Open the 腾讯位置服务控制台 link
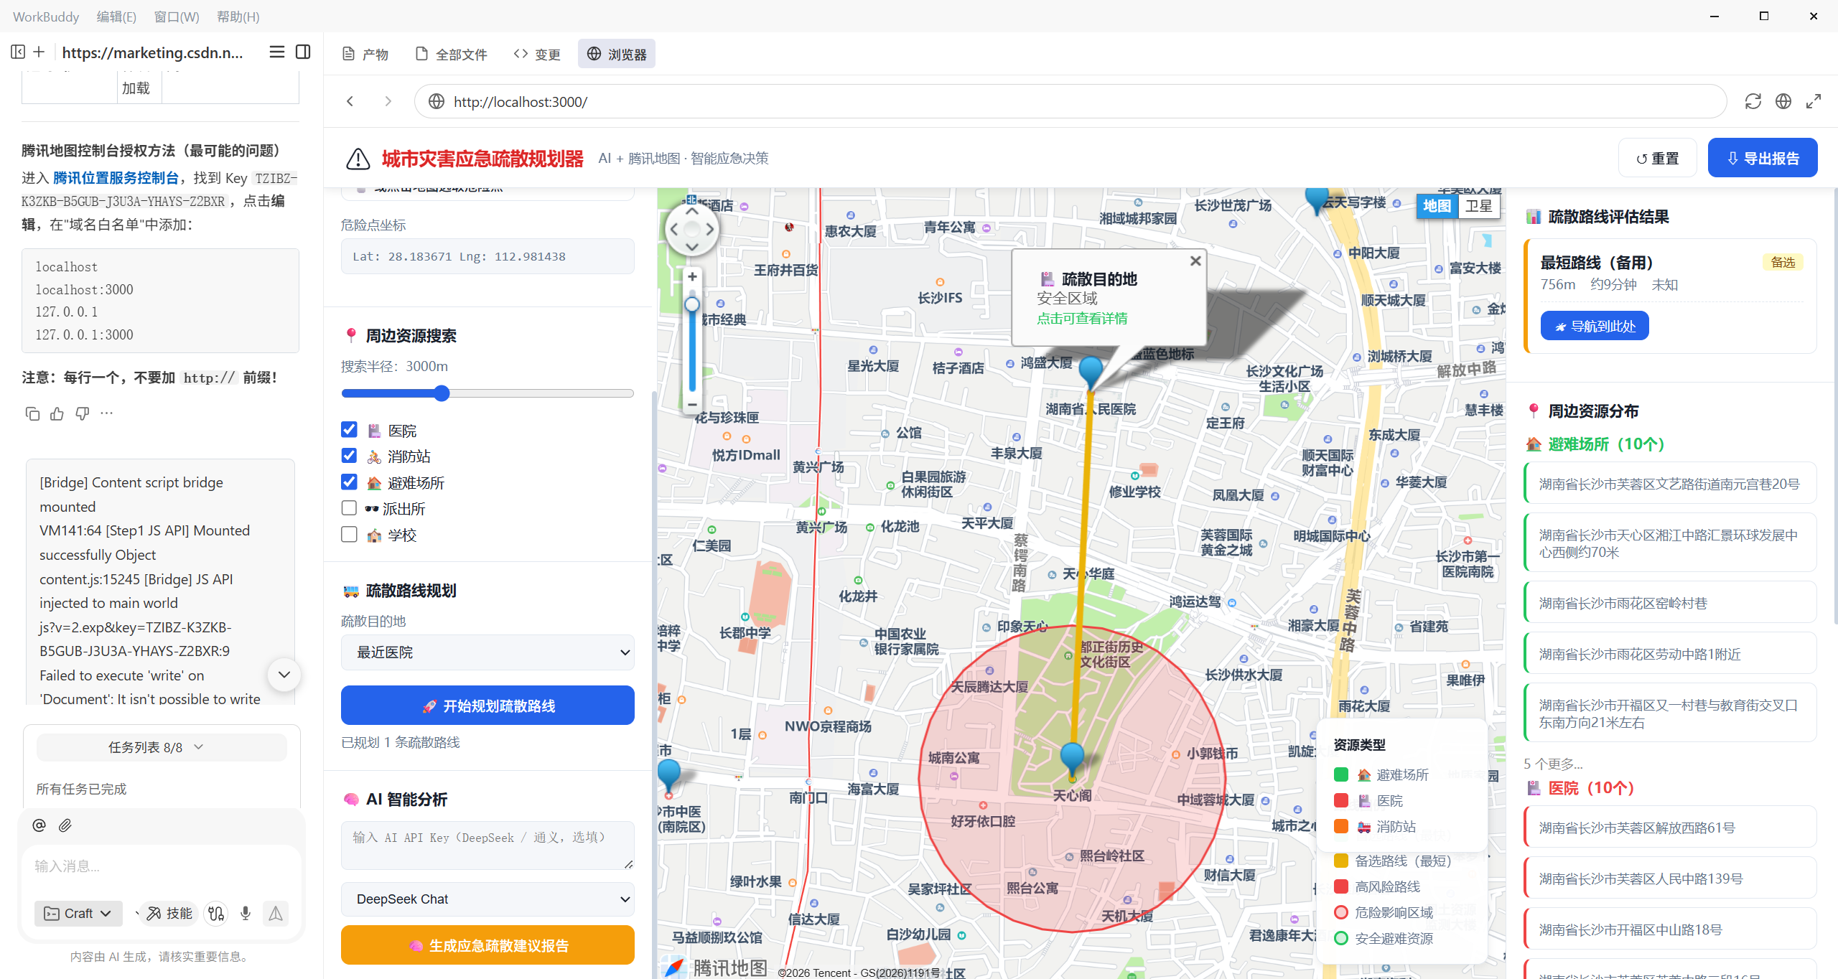Screen dimensions: 1838x979 [x=116, y=177]
